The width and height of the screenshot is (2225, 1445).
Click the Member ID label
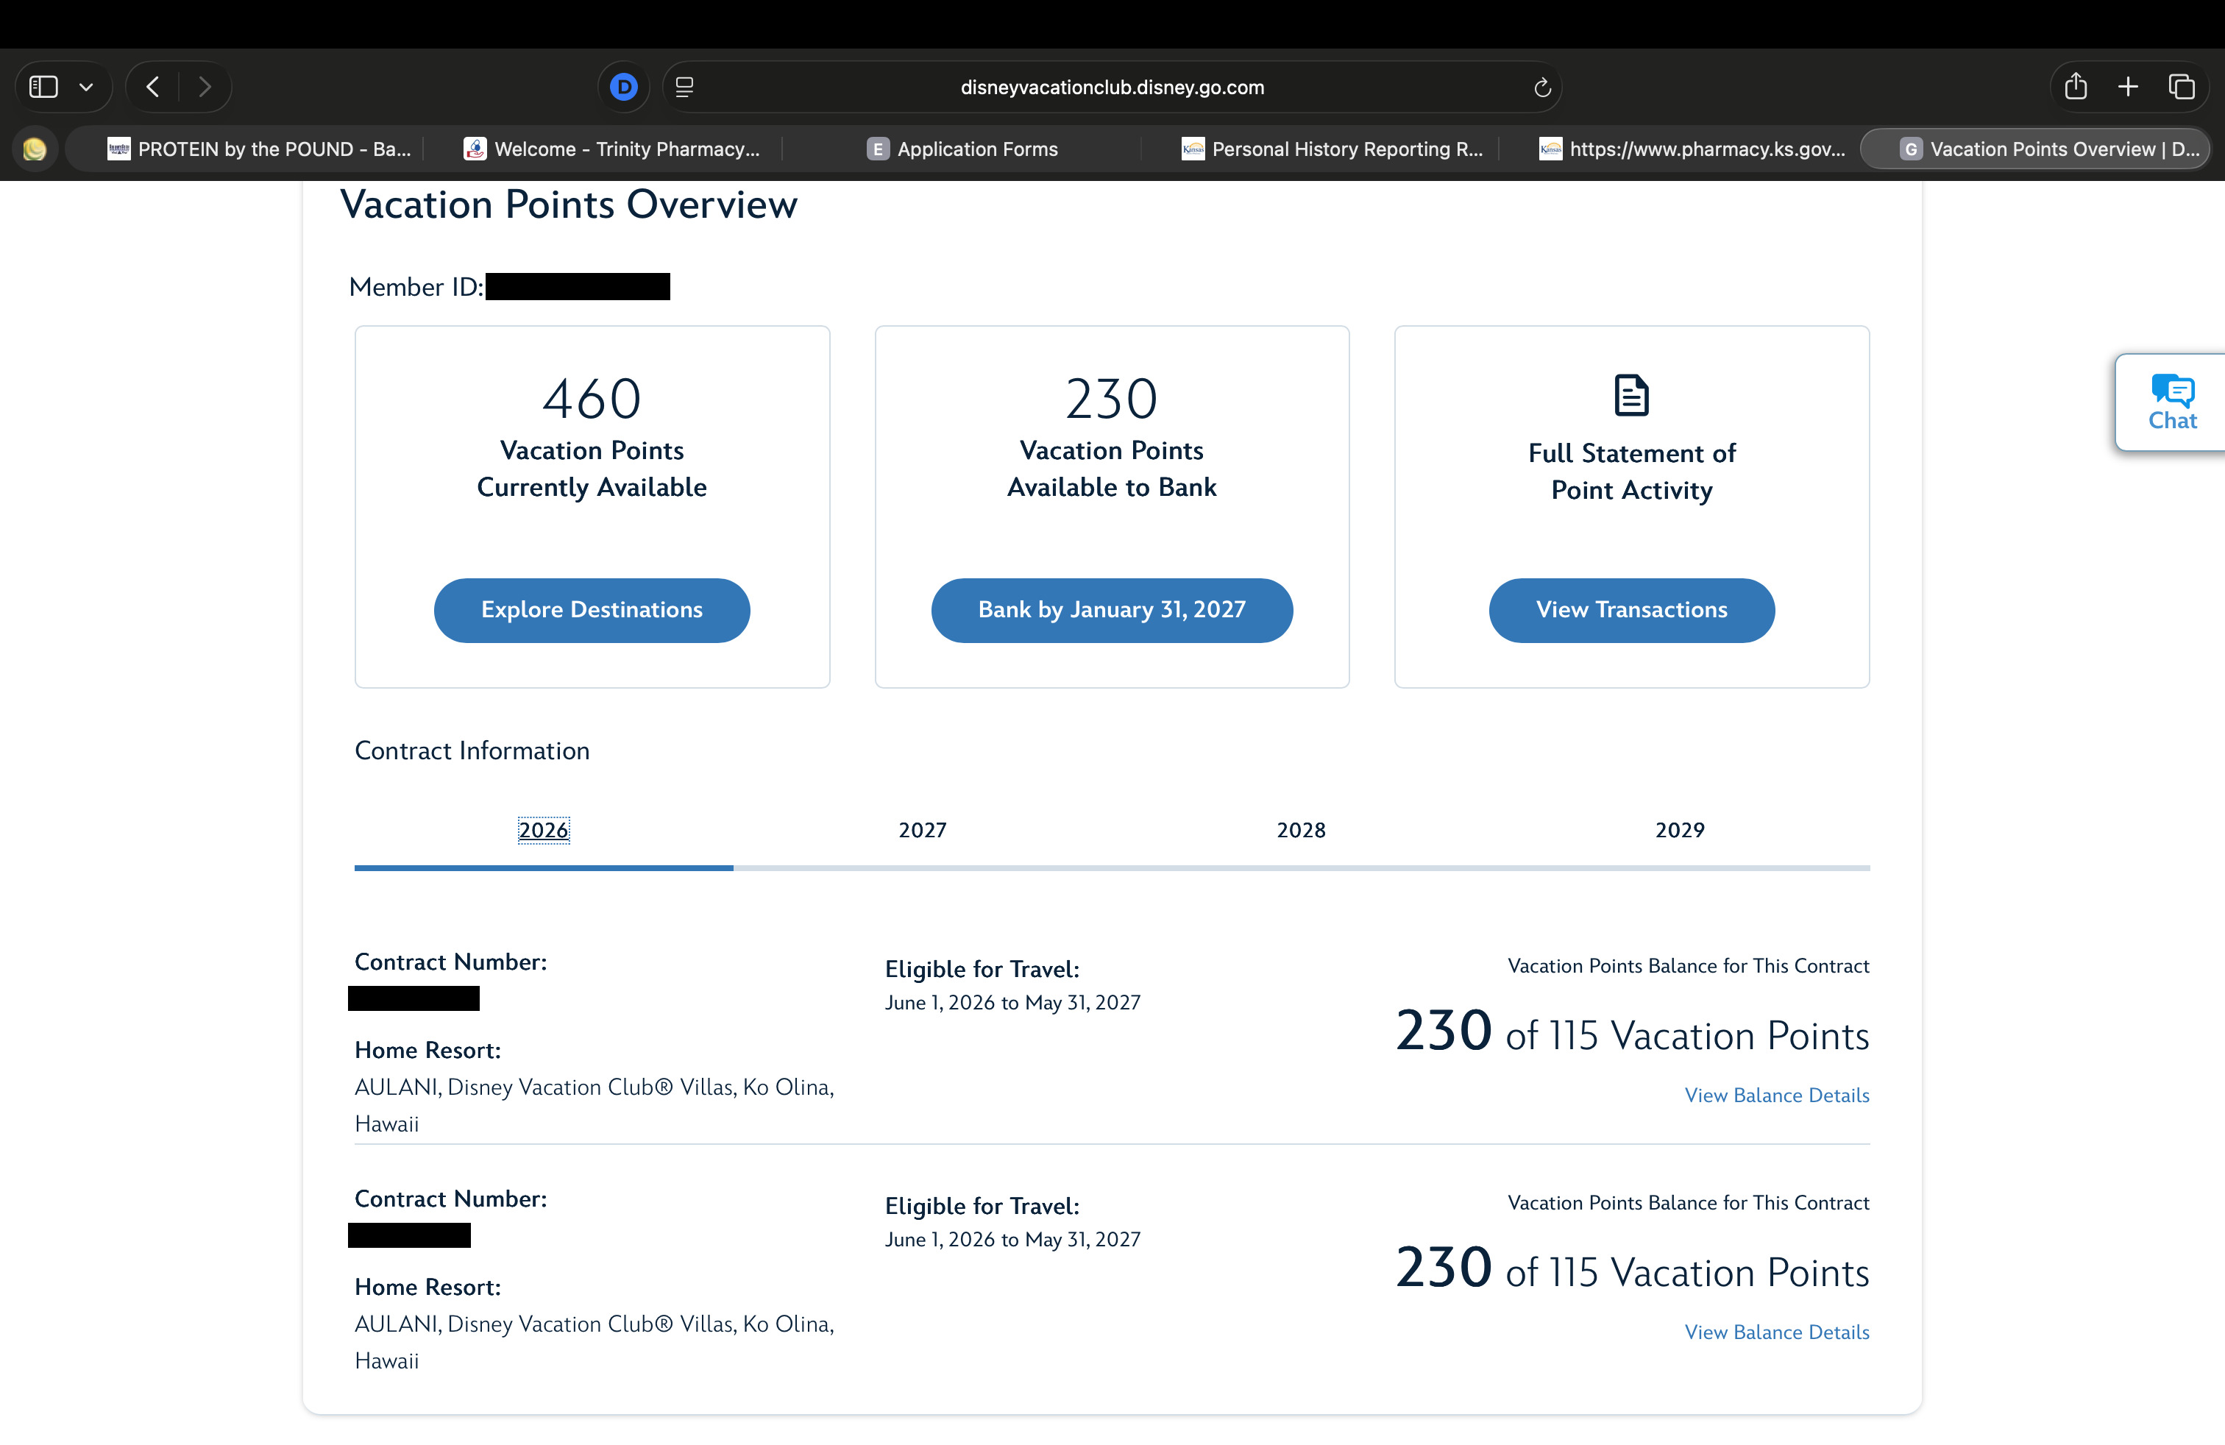coord(416,287)
